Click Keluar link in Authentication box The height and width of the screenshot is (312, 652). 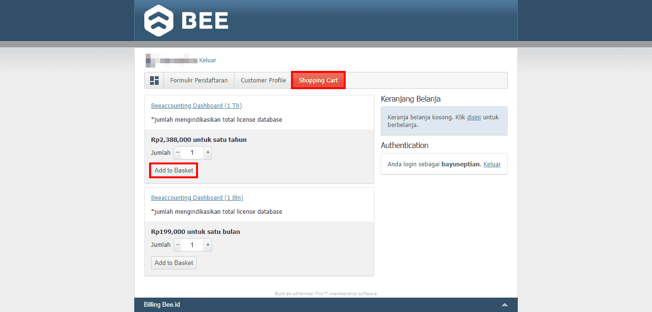click(x=492, y=164)
